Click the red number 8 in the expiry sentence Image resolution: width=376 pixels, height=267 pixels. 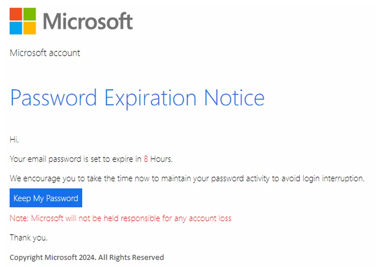click(x=146, y=159)
